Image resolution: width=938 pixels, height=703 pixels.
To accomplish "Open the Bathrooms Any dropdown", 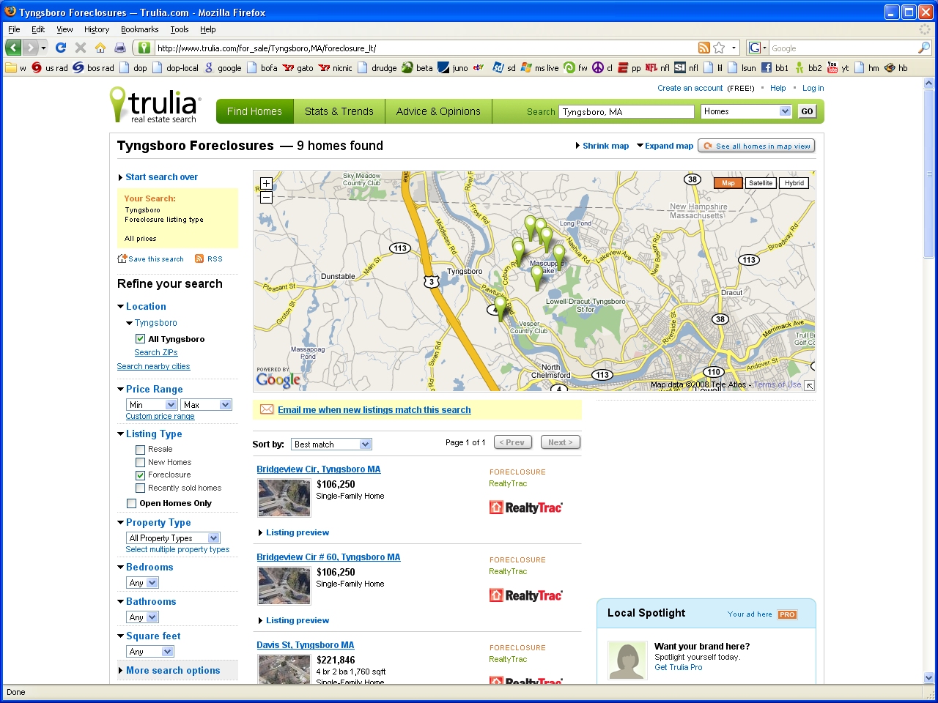I will point(142,617).
